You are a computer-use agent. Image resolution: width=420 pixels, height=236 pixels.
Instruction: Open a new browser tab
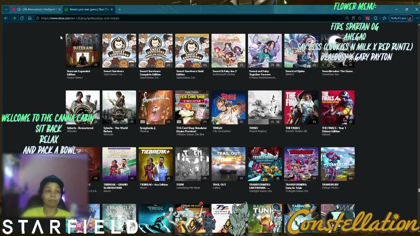(119, 10)
